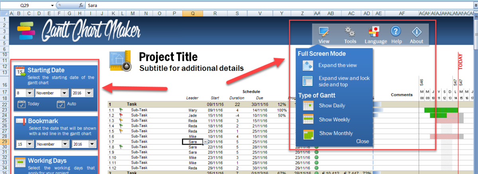Choose Expand view and lock side and top
Screen dimensions: 478x174
tap(344, 81)
